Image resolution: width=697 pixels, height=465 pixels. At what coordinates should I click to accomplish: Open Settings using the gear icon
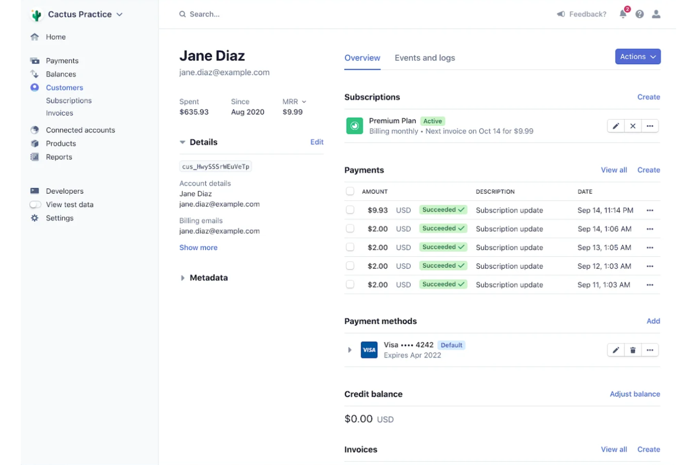[x=34, y=218]
